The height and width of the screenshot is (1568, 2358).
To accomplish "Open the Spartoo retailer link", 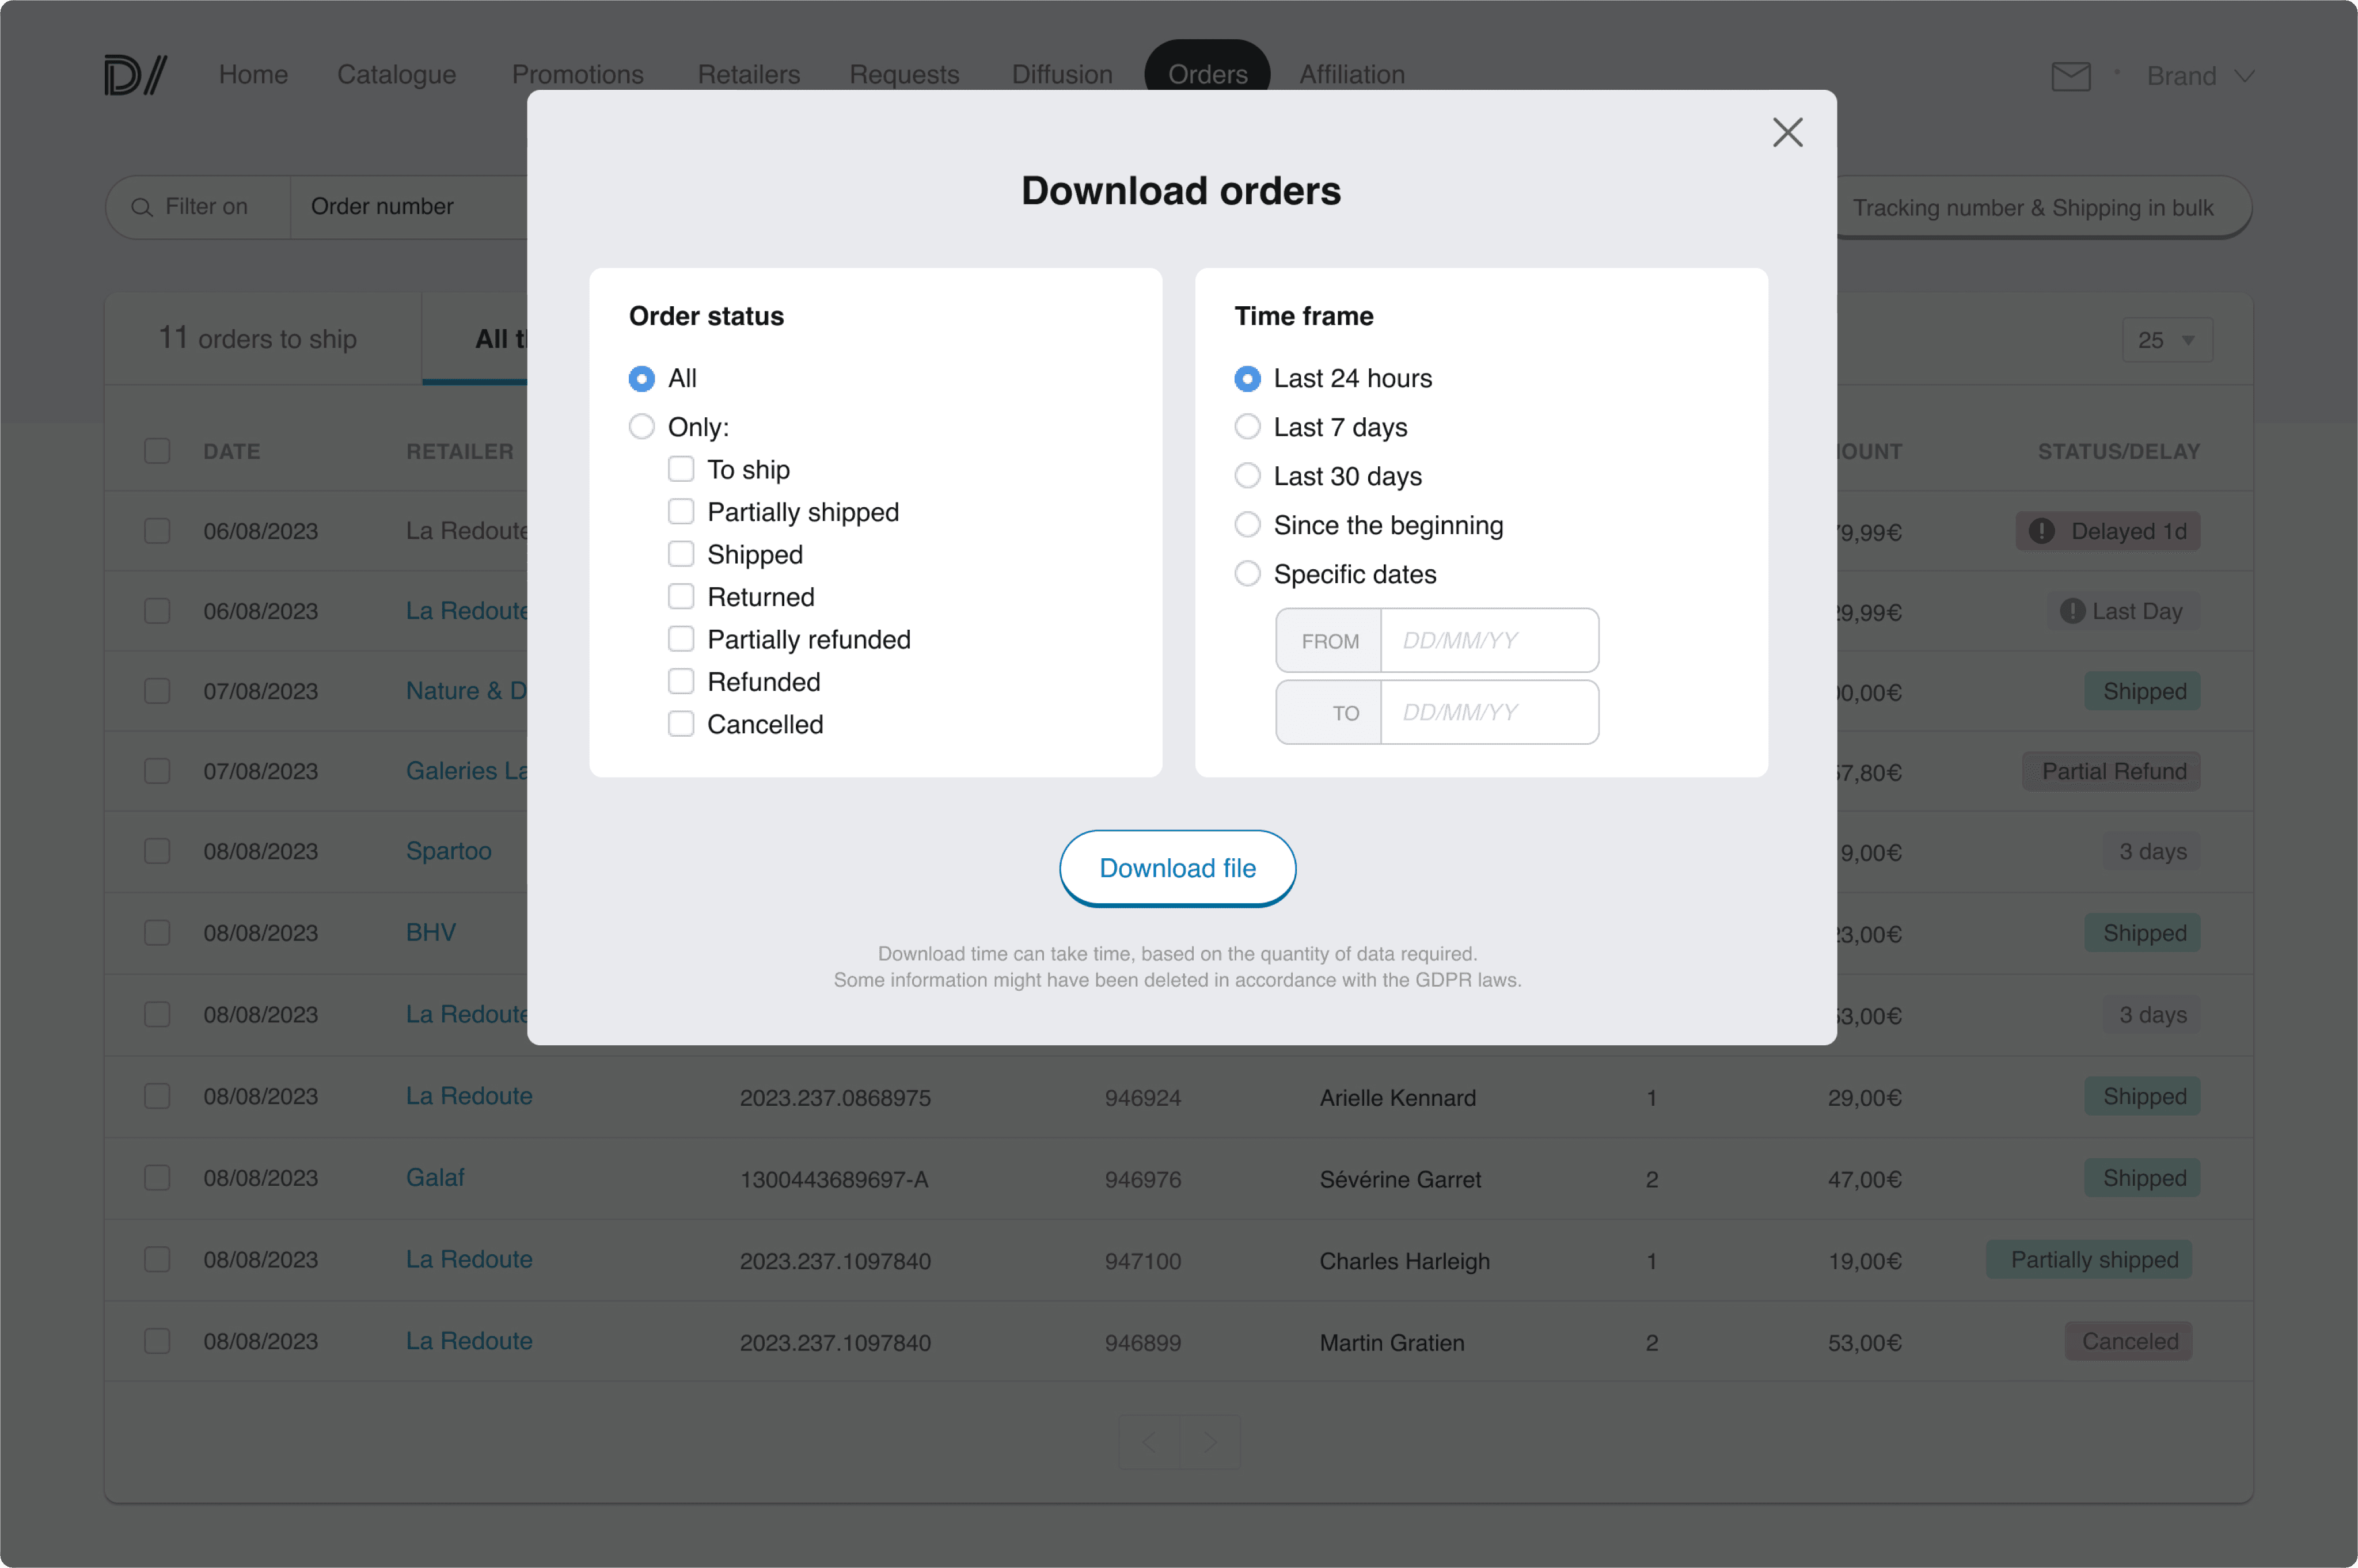I will click(448, 851).
